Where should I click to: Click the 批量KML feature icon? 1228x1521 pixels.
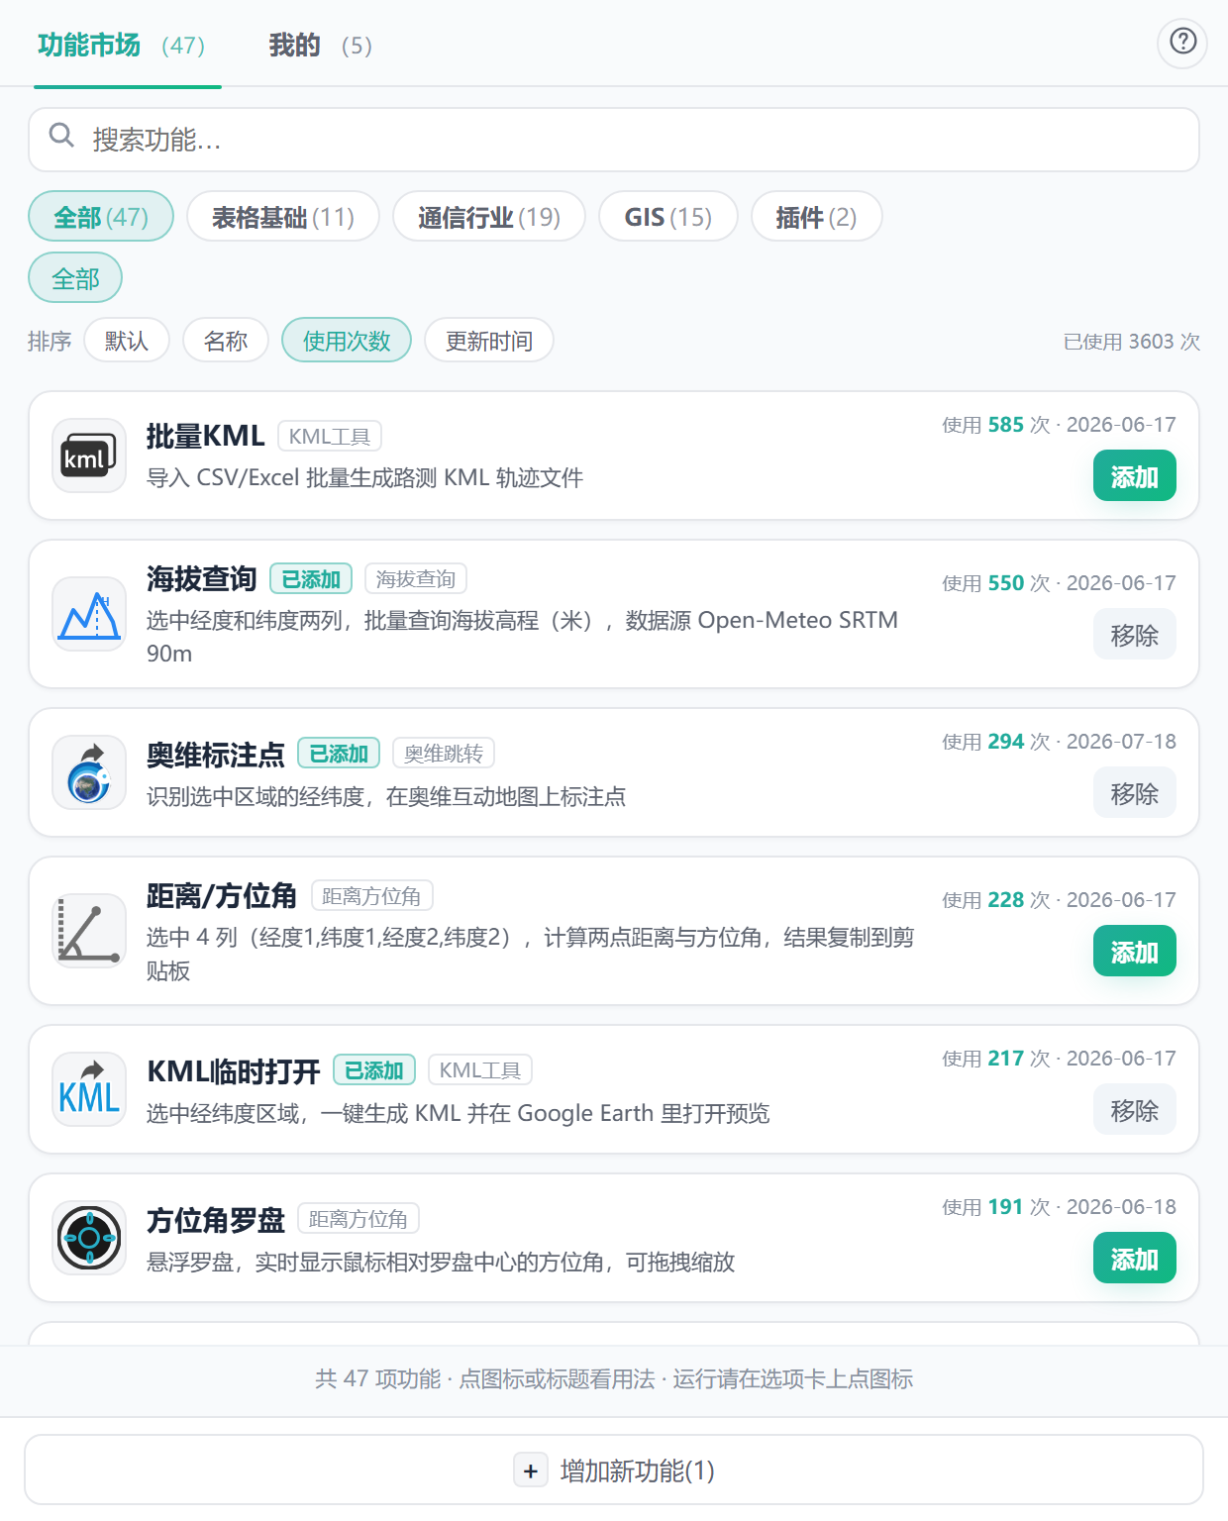pos(89,456)
